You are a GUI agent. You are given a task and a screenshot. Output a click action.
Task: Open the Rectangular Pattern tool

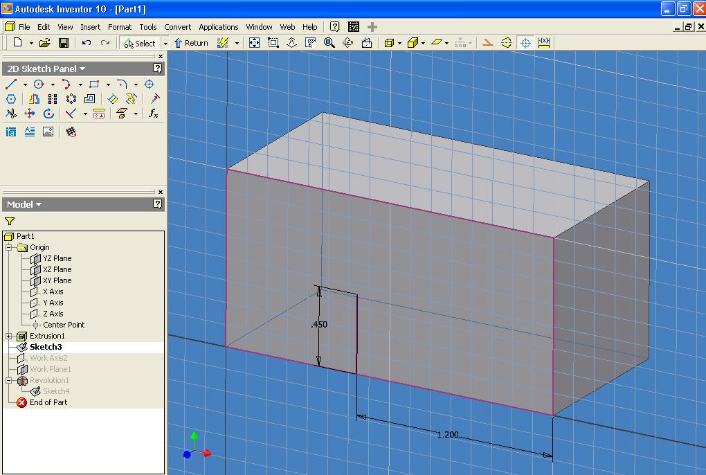coord(53,98)
